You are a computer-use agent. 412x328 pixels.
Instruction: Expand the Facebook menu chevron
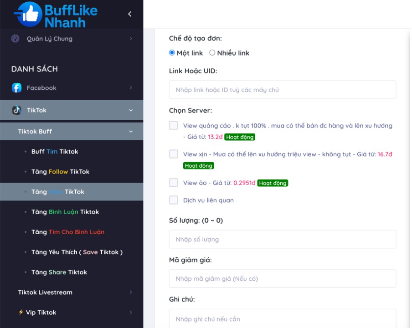click(x=131, y=88)
